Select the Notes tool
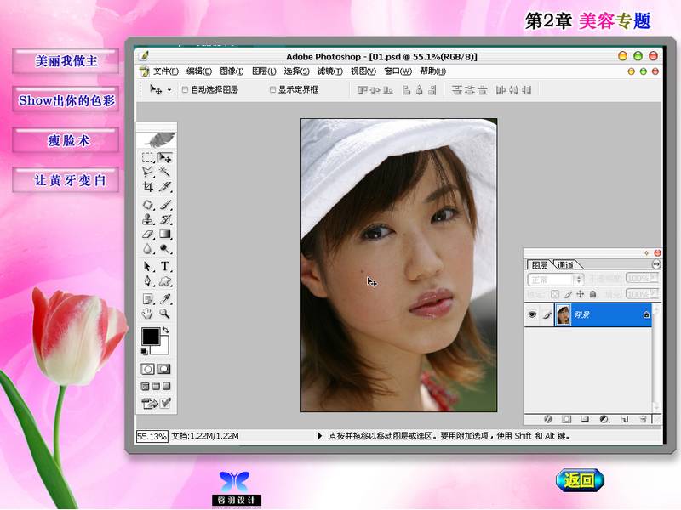The image size is (681, 510). [147, 299]
